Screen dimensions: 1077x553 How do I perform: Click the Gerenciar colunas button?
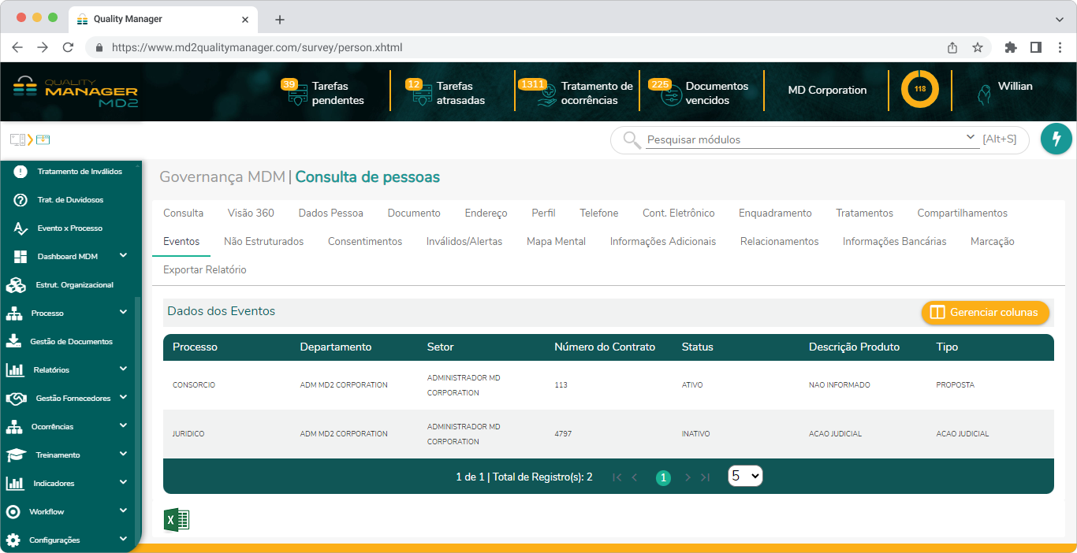pyautogui.click(x=985, y=313)
